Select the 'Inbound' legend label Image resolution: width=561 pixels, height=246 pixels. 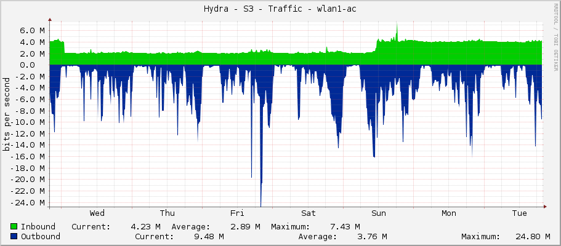tap(38, 226)
